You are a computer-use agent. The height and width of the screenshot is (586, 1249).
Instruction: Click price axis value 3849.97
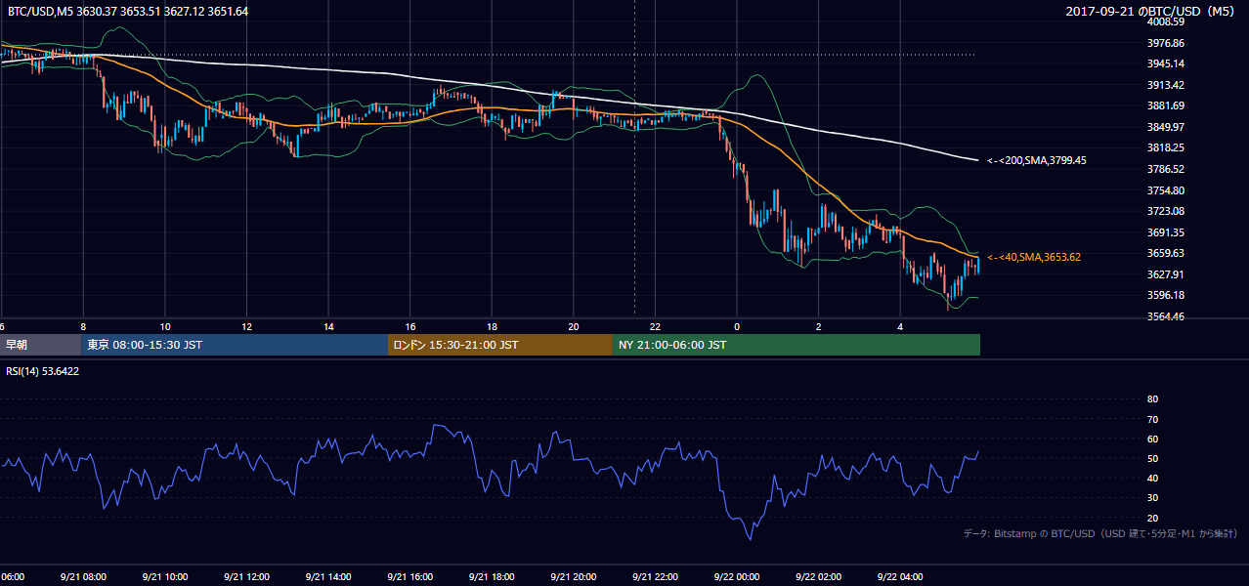tap(1166, 127)
